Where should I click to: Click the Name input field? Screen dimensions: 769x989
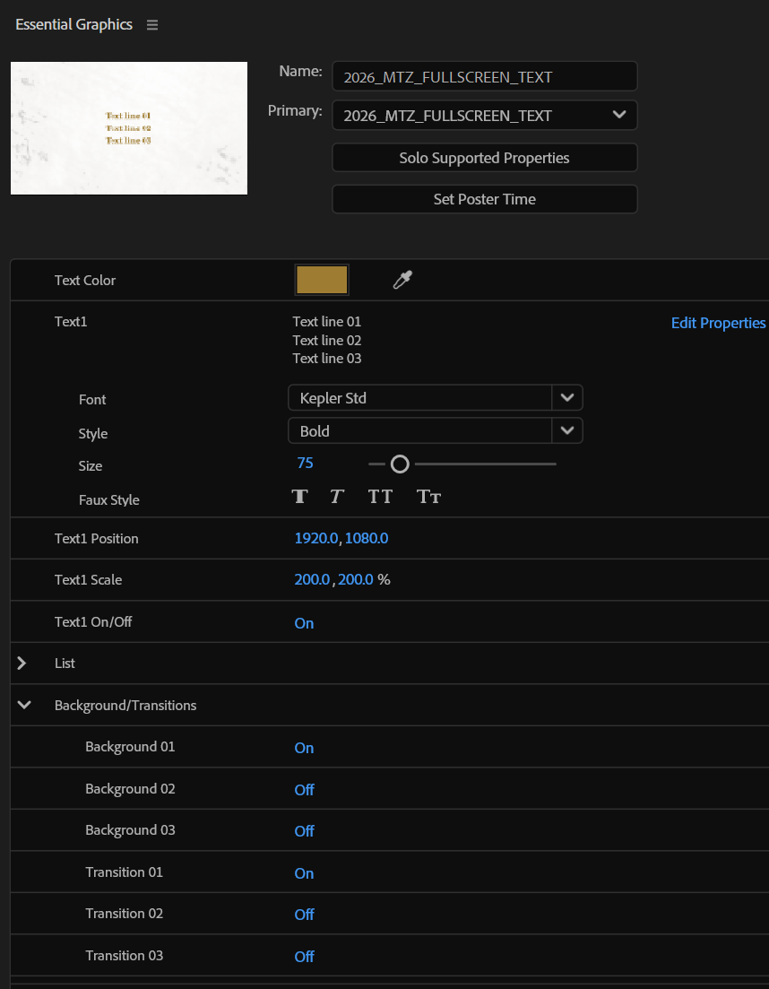(x=485, y=76)
